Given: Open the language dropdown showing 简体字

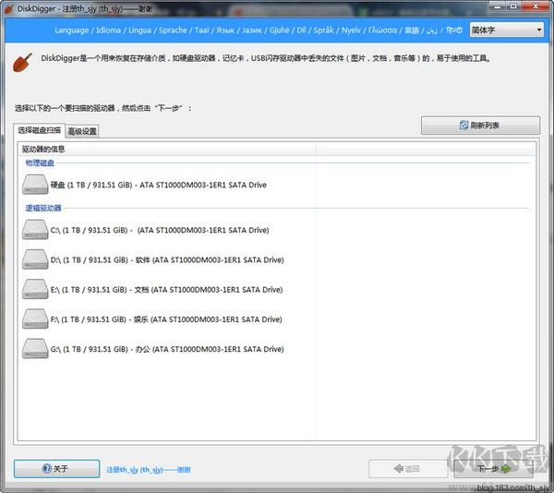Looking at the screenshot, I should [x=506, y=30].
